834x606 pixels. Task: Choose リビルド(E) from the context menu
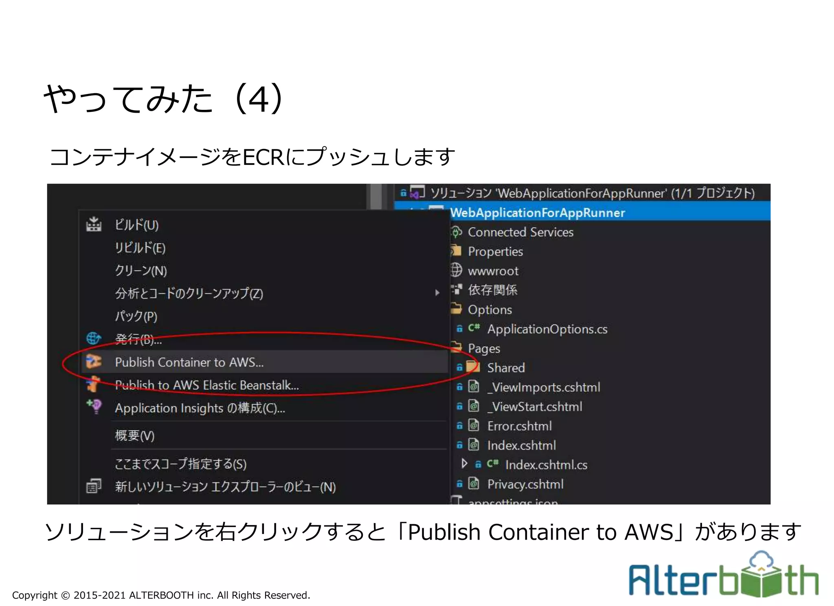pos(140,247)
